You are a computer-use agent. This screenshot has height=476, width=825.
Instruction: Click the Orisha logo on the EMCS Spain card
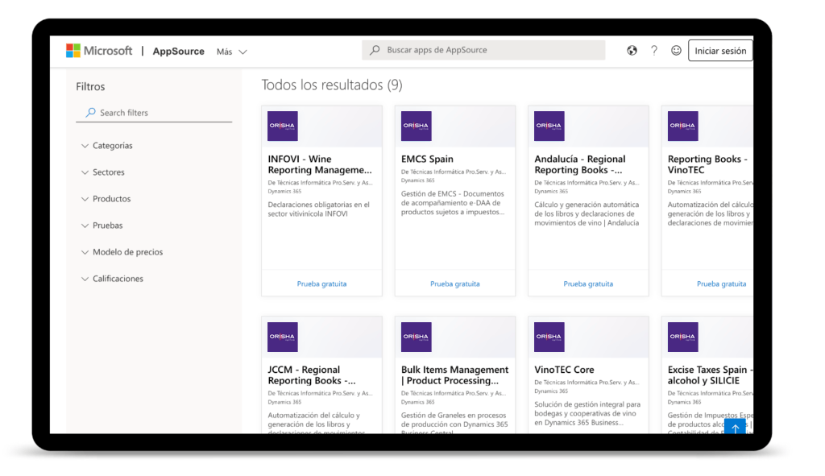pyautogui.click(x=416, y=126)
